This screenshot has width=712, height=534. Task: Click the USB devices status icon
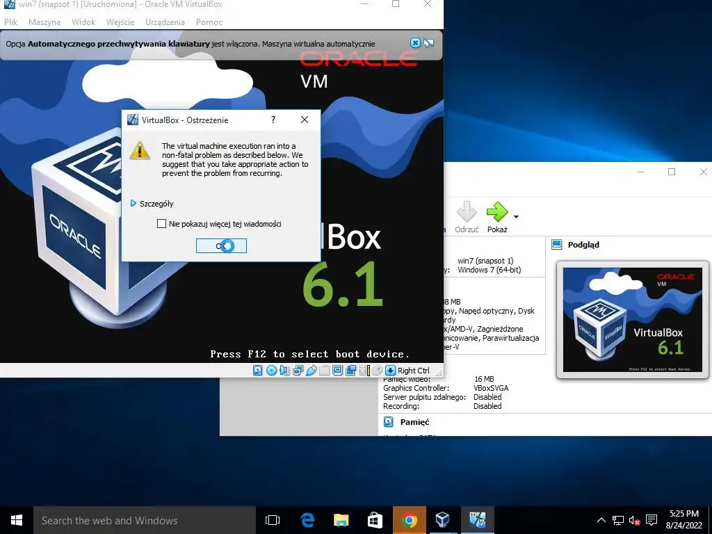(x=311, y=371)
